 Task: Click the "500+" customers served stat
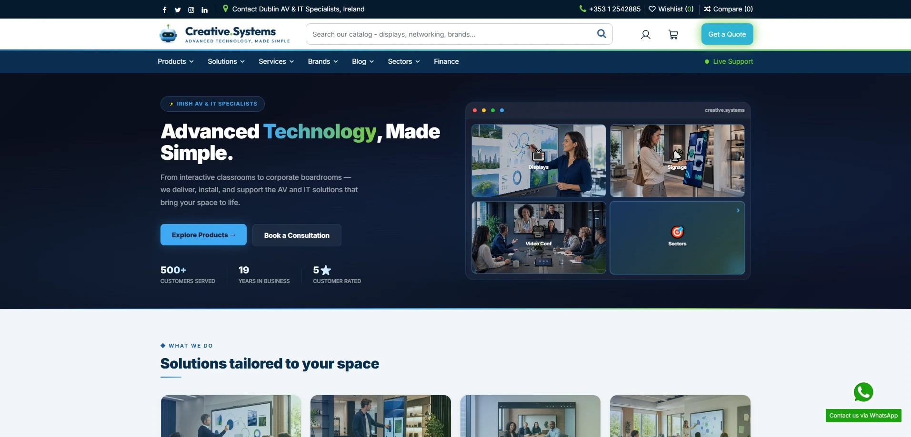173,270
